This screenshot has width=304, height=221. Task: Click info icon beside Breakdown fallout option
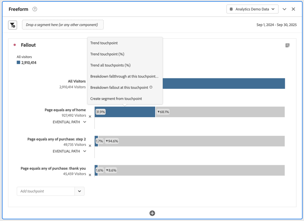(x=151, y=87)
